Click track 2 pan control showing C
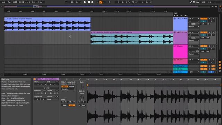The height and width of the screenshot is (125, 222). pos(212,35)
